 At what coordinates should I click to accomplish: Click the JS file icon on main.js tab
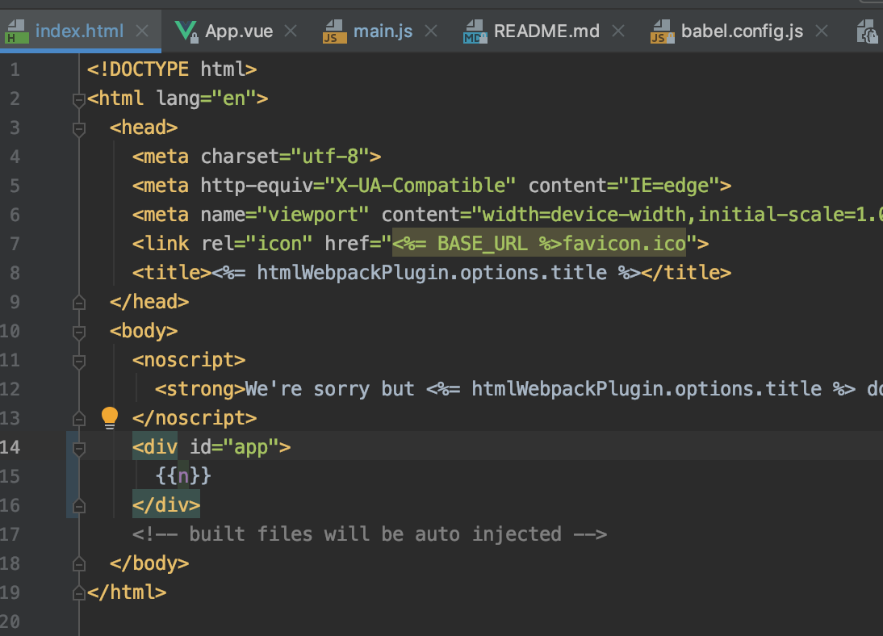(334, 31)
